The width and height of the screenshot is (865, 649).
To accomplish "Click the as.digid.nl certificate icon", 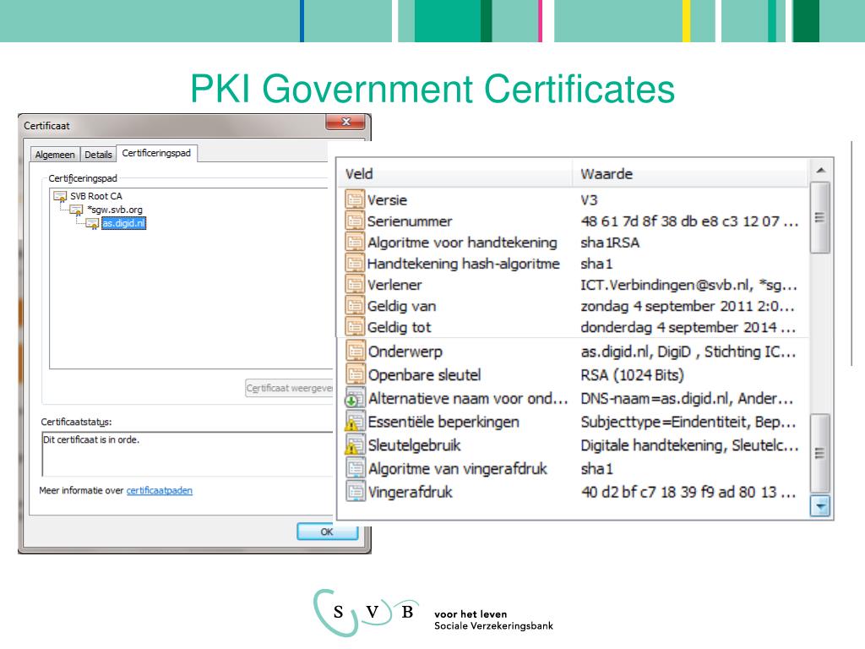I will pos(92,223).
